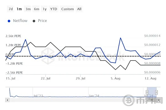Click the dark Price legend dot
The image size is (166, 110).
coord(34,21)
